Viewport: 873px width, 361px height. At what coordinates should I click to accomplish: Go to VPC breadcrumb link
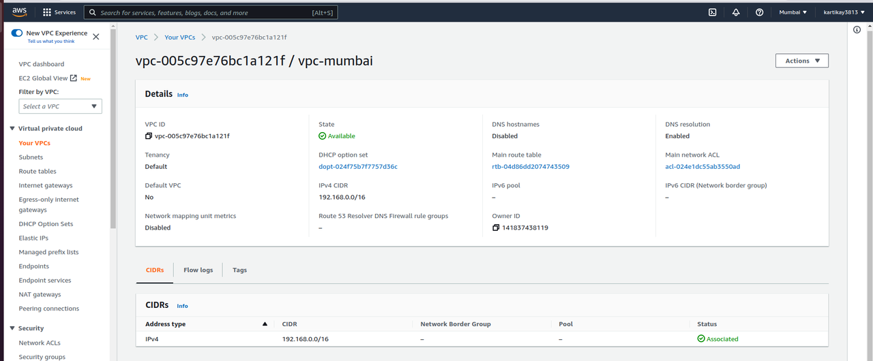[x=141, y=37]
